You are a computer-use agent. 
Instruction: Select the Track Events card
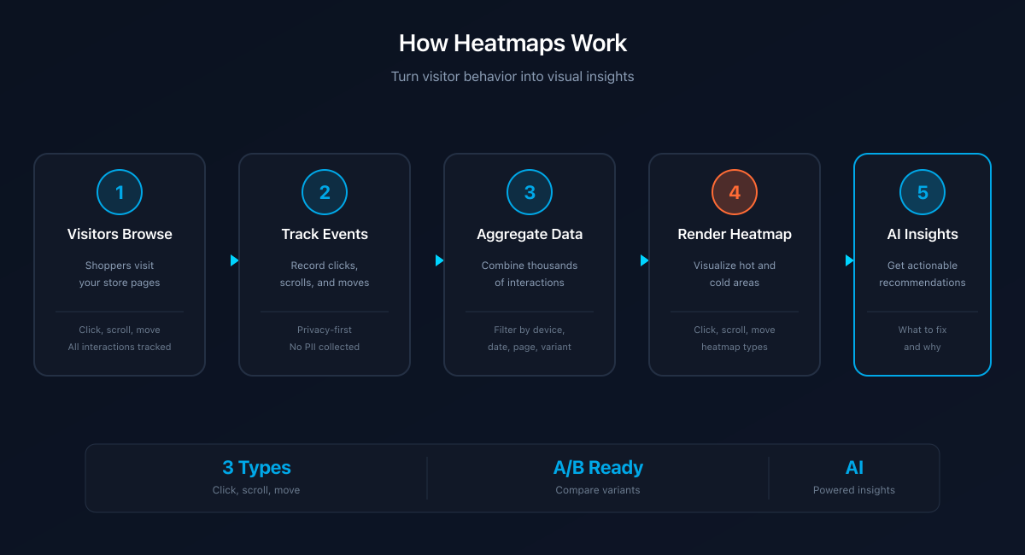pos(325,265)
